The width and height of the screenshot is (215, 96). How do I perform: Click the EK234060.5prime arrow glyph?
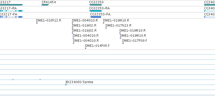[x=66, y=85]
